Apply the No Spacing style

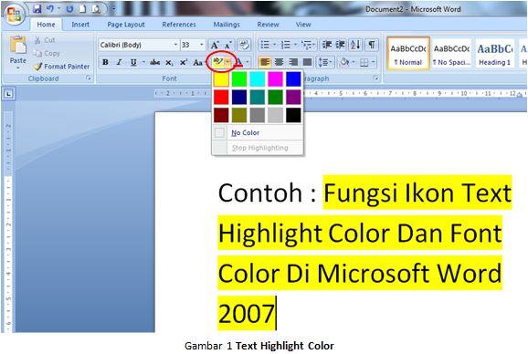coord(451,54)
